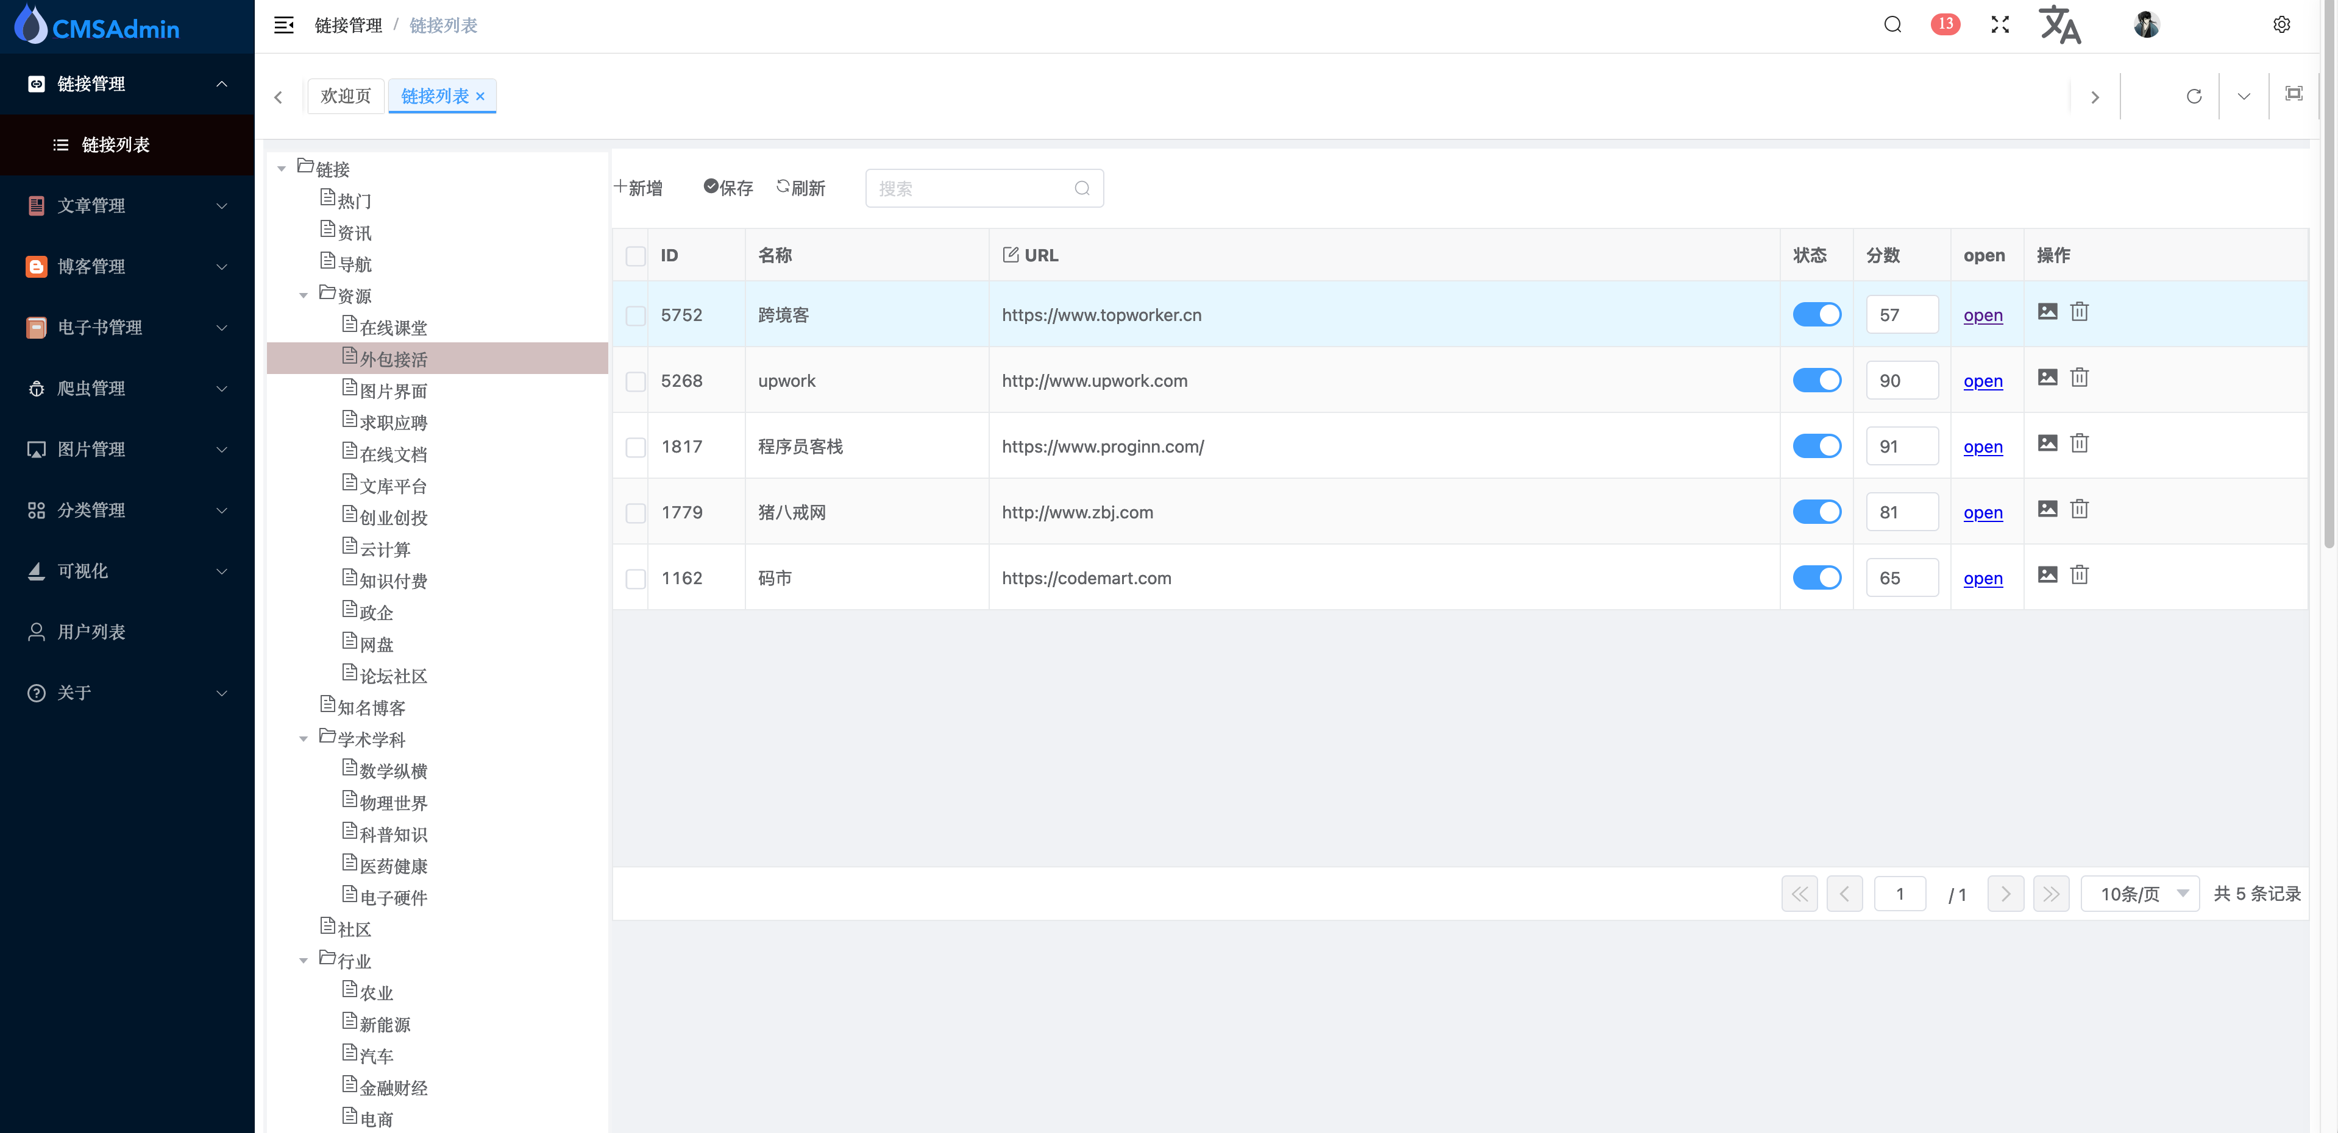Expand the 博客管理 sidebar menu
Image resolution: width=2338 pixels, height=1133 pixels.
coord(127,267)
